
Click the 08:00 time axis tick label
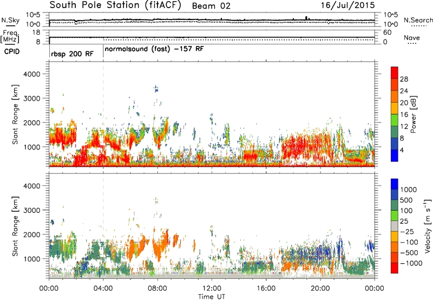pos(158,289)
